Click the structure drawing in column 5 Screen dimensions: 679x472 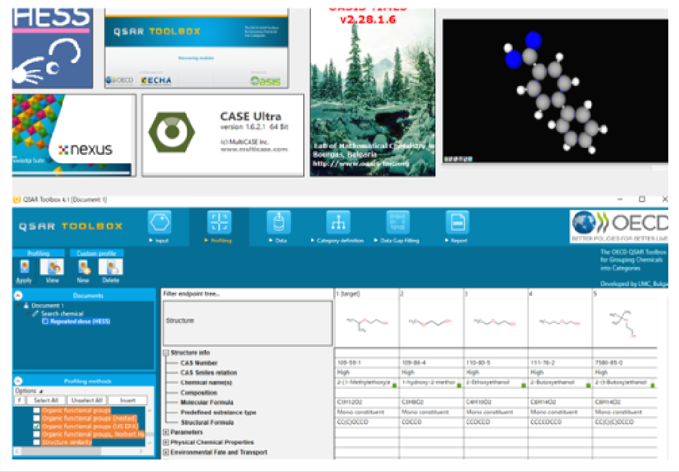(623, 323)
